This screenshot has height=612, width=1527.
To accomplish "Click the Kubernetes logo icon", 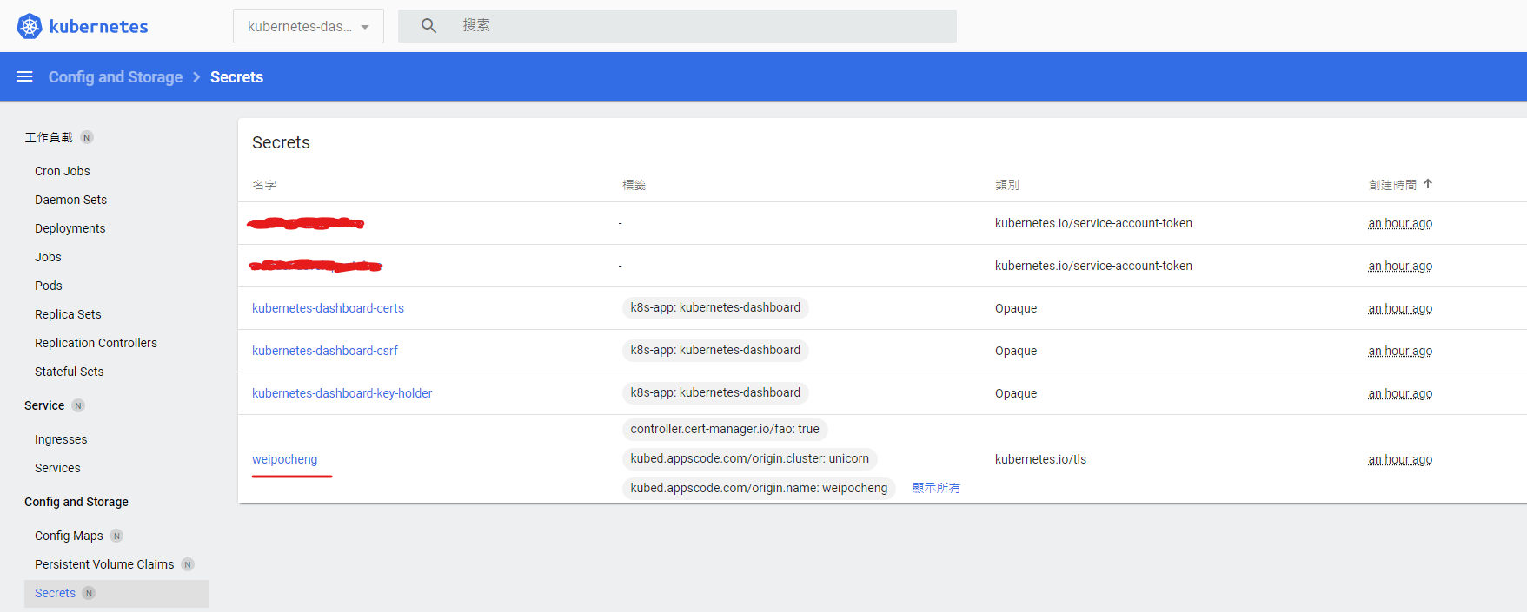I will tap(30, 26).
